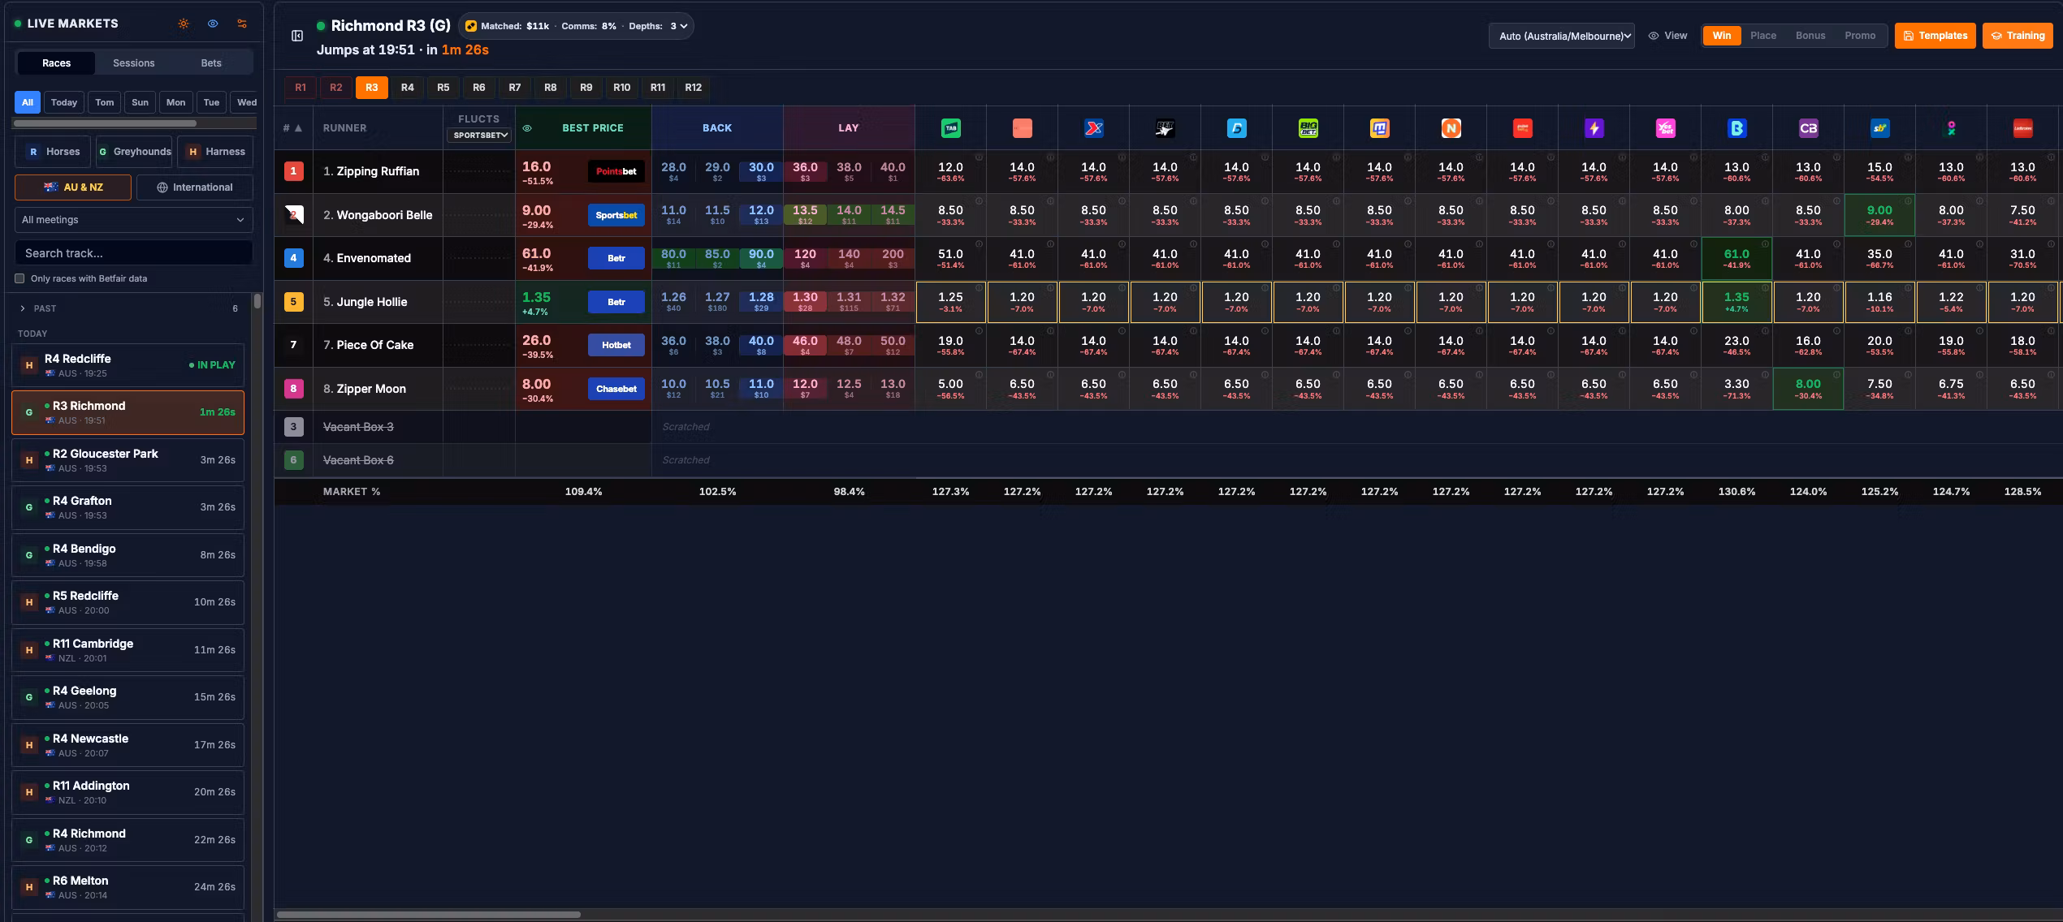Click the yesbet bookmaker column icon
This screenshot has height=922, width=2063.
point(1665,128)
